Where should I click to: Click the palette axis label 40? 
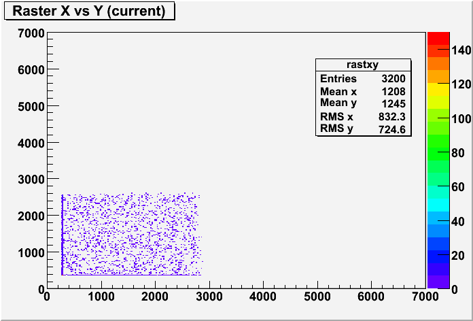[x=459, y=221]
